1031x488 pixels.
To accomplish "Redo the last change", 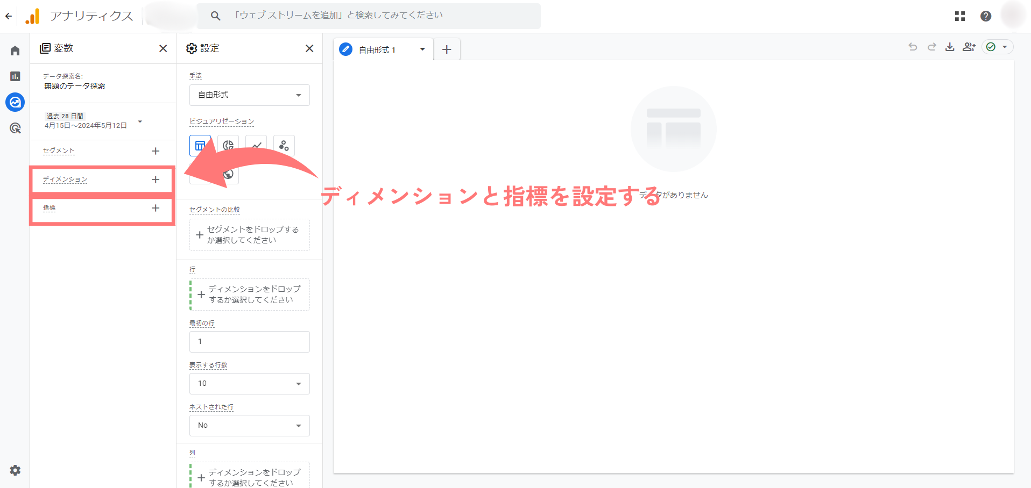I will [931, 47].
